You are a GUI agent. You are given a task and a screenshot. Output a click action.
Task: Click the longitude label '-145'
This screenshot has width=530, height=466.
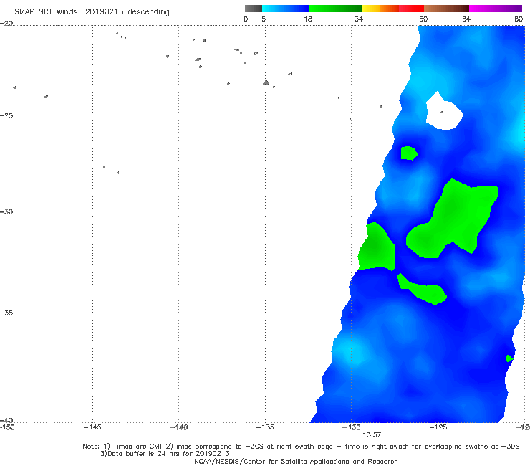(x=92, y=427)
